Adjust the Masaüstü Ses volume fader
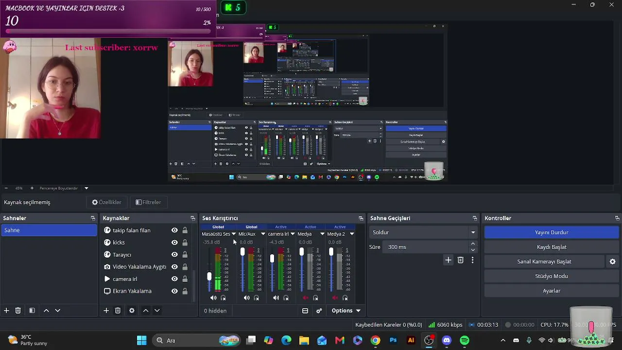Viewport: 622px width, 350px height. pos(209,276)
